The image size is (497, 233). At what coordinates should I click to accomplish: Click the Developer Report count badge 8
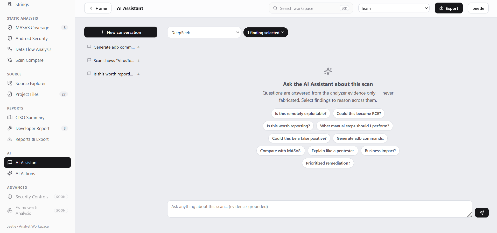pyautogui.click(x=65, y=128)
